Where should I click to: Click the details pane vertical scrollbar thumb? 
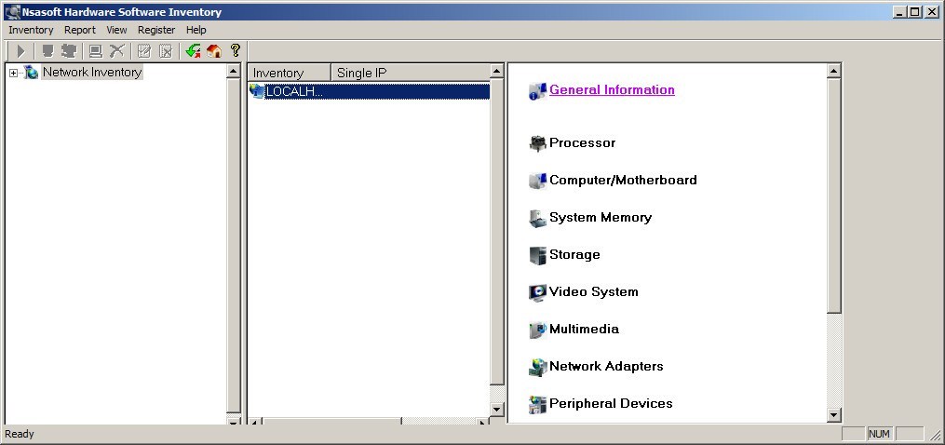(x=833, y=196)
